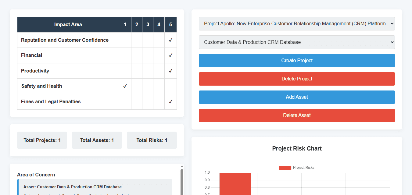Open the Customer Data asset dropdown
This screenshot has height=195, width=412.
296,42
